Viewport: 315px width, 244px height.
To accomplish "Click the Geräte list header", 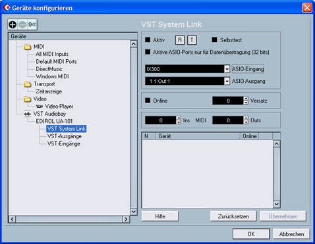I will [x=72, y=36].
